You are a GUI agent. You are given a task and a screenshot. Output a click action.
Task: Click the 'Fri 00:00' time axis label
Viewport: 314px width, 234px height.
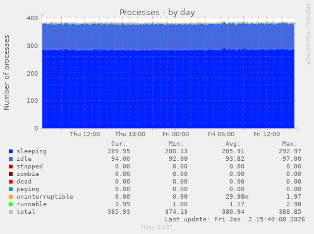[x=176, y=134]
